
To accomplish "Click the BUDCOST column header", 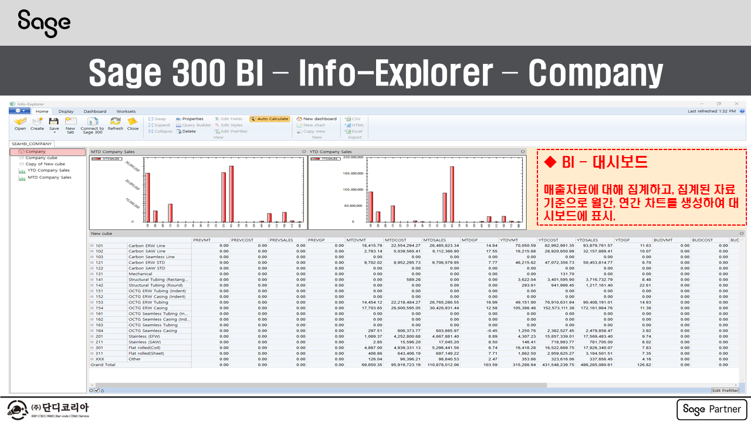I will pyautogui.click(x=710, y=240).
